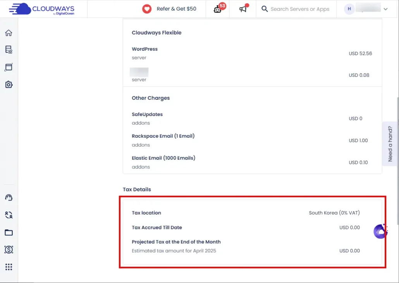Select the SafeUpdates addon row

pos(252,118)
